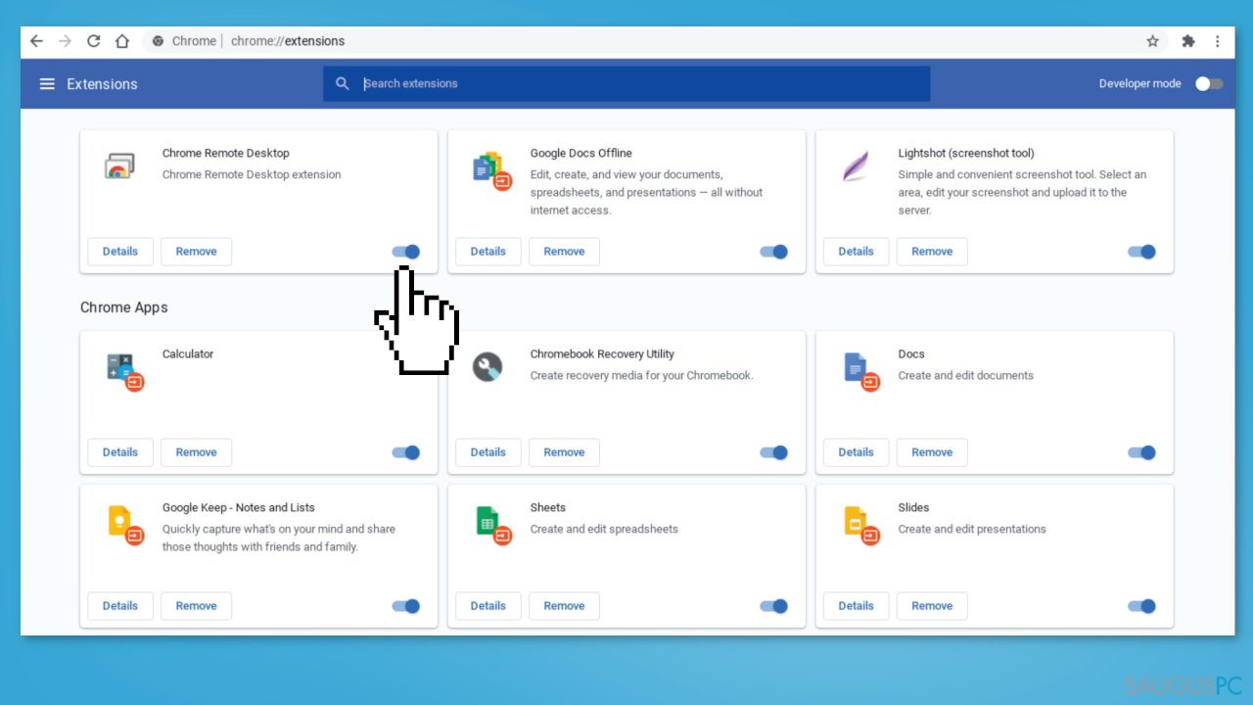Remove the Slides app

tap(932, 606)
